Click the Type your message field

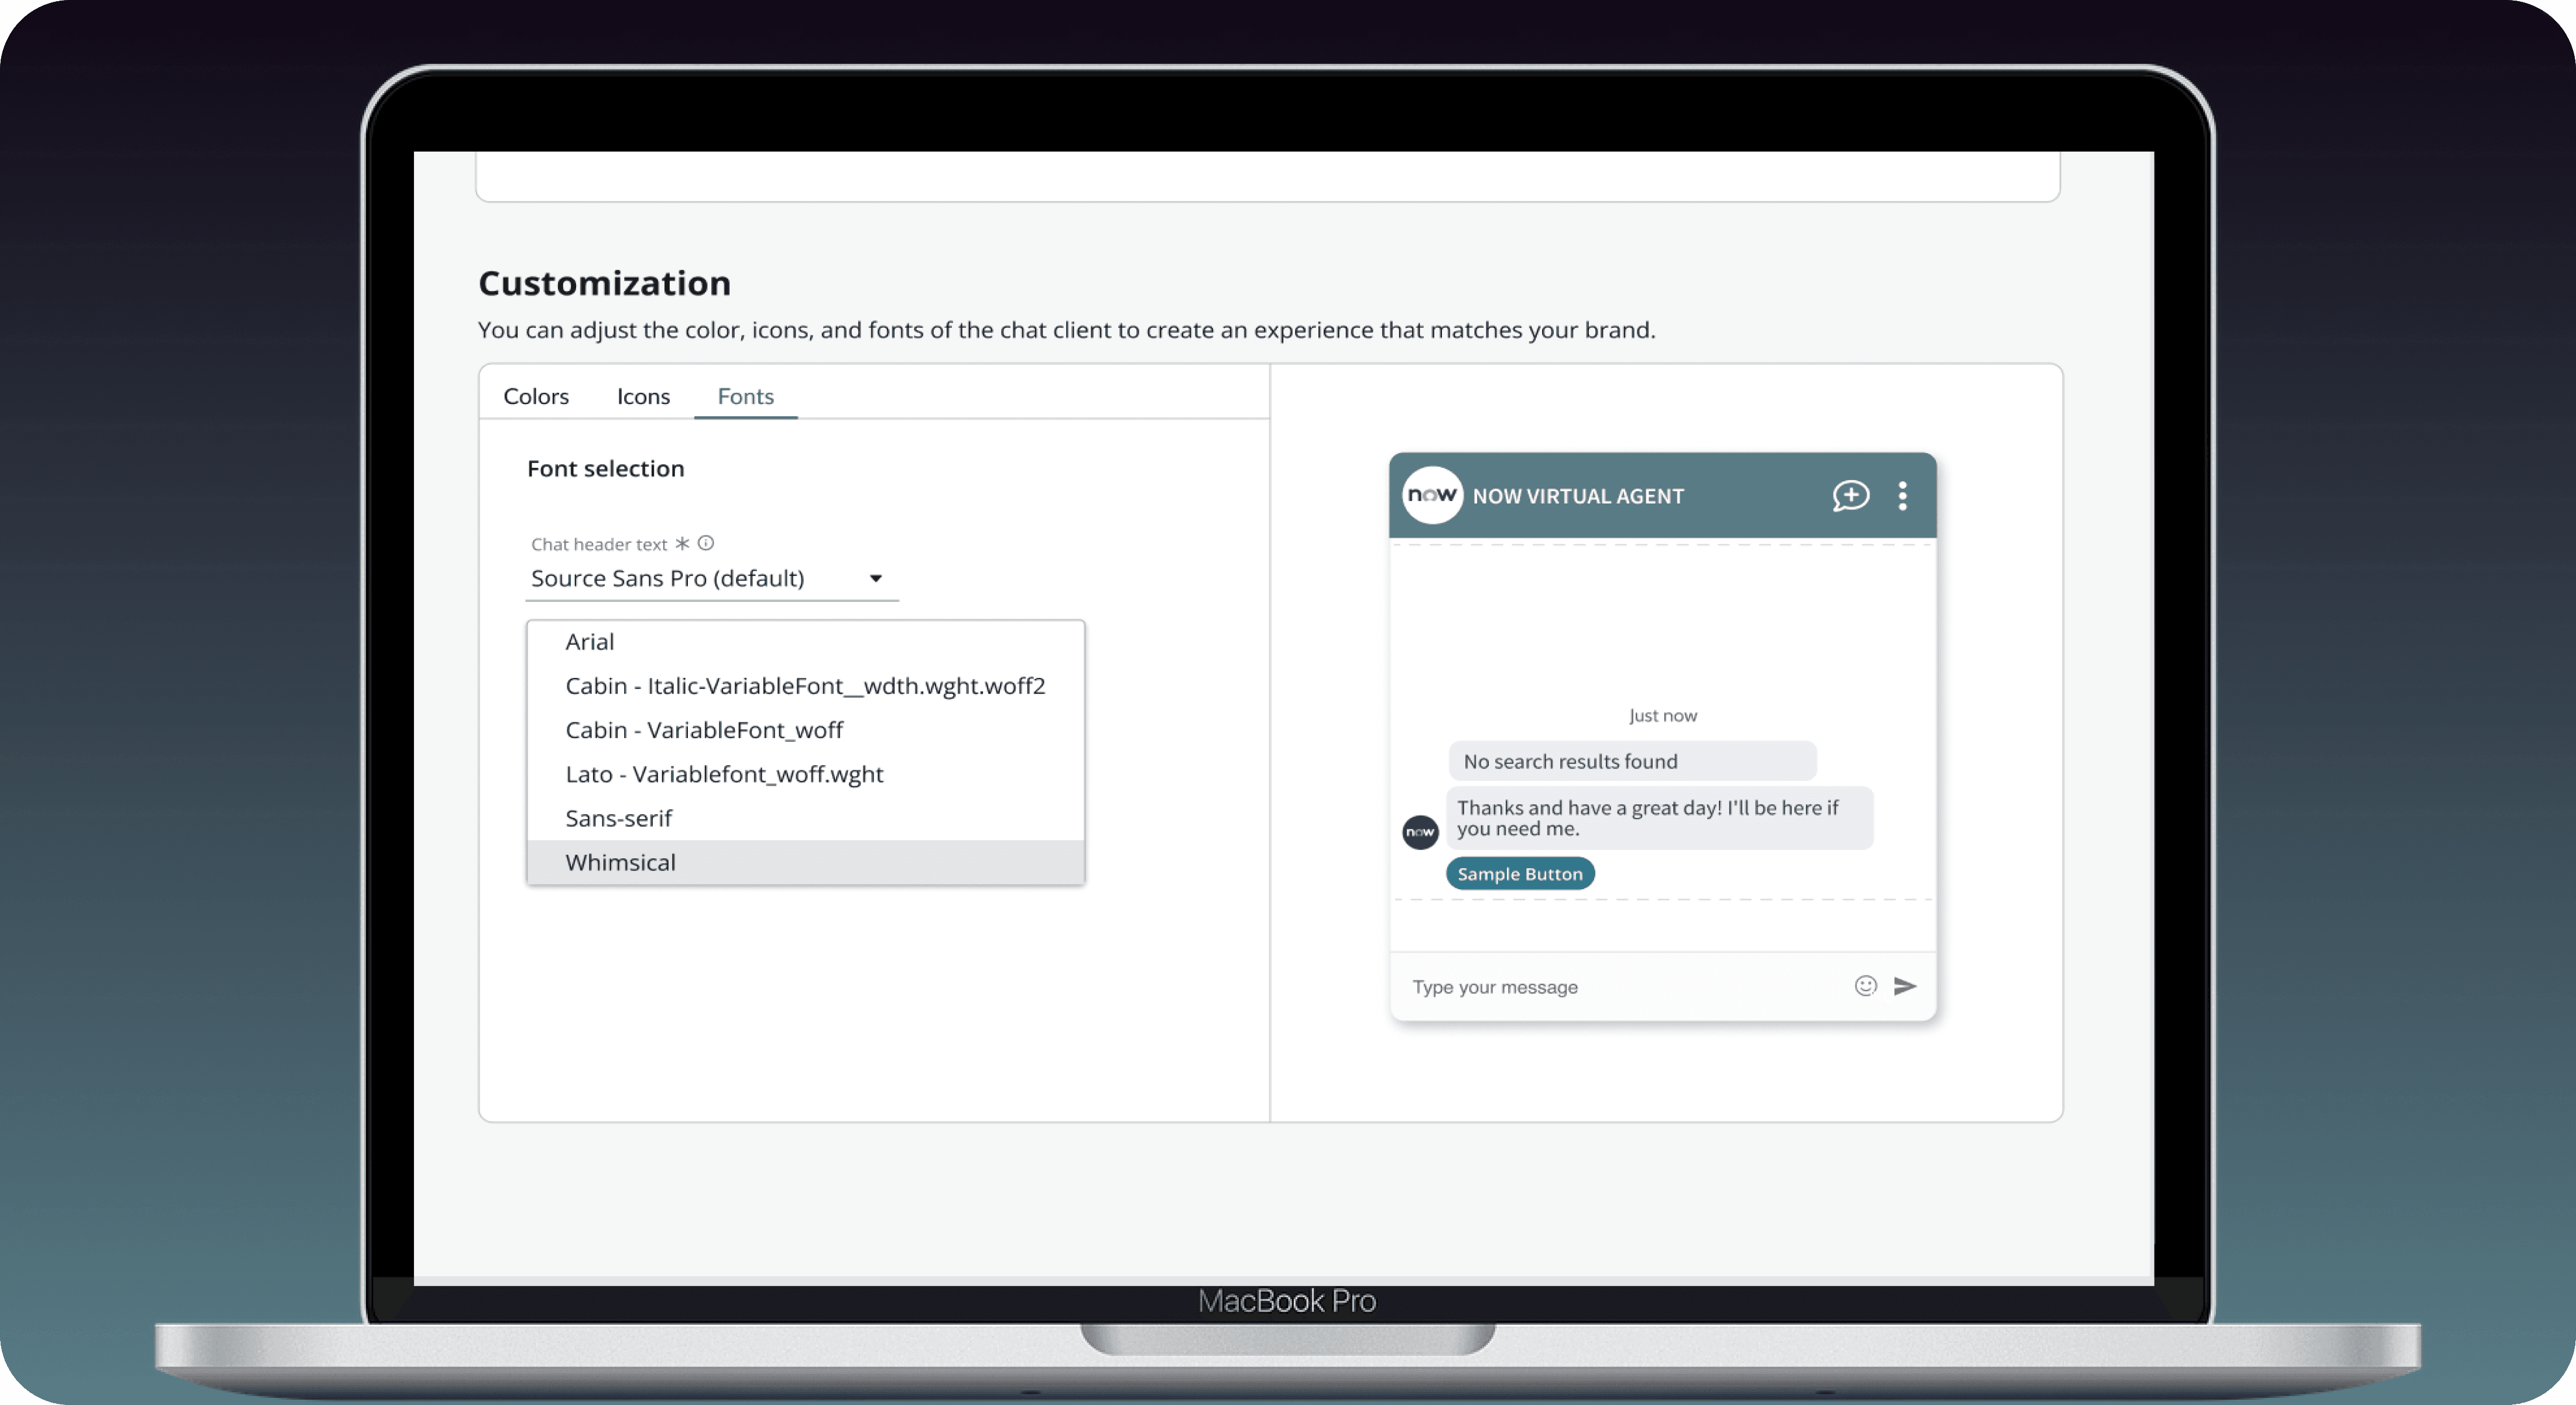(1620, 987)
